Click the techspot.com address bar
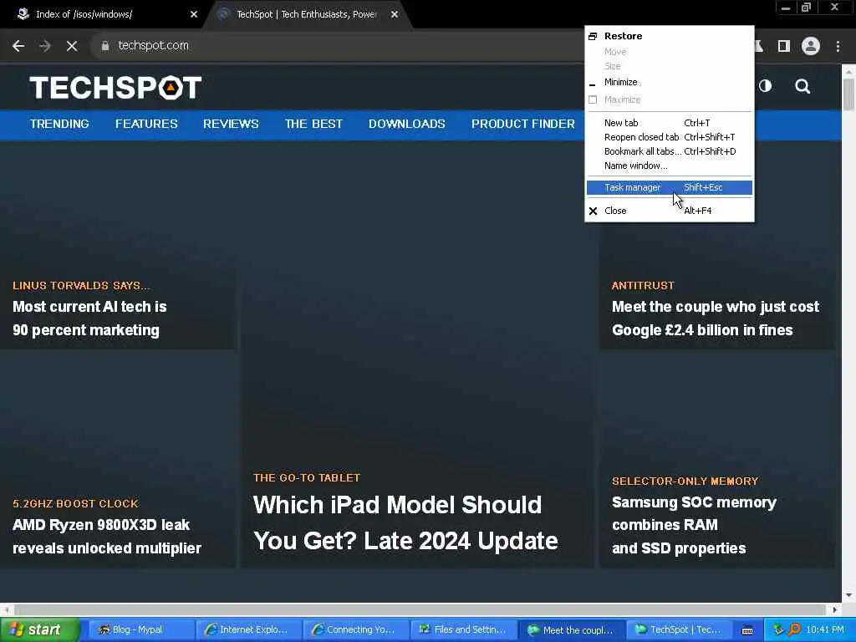This screenshot has height=642, width=856. [339, 46]
